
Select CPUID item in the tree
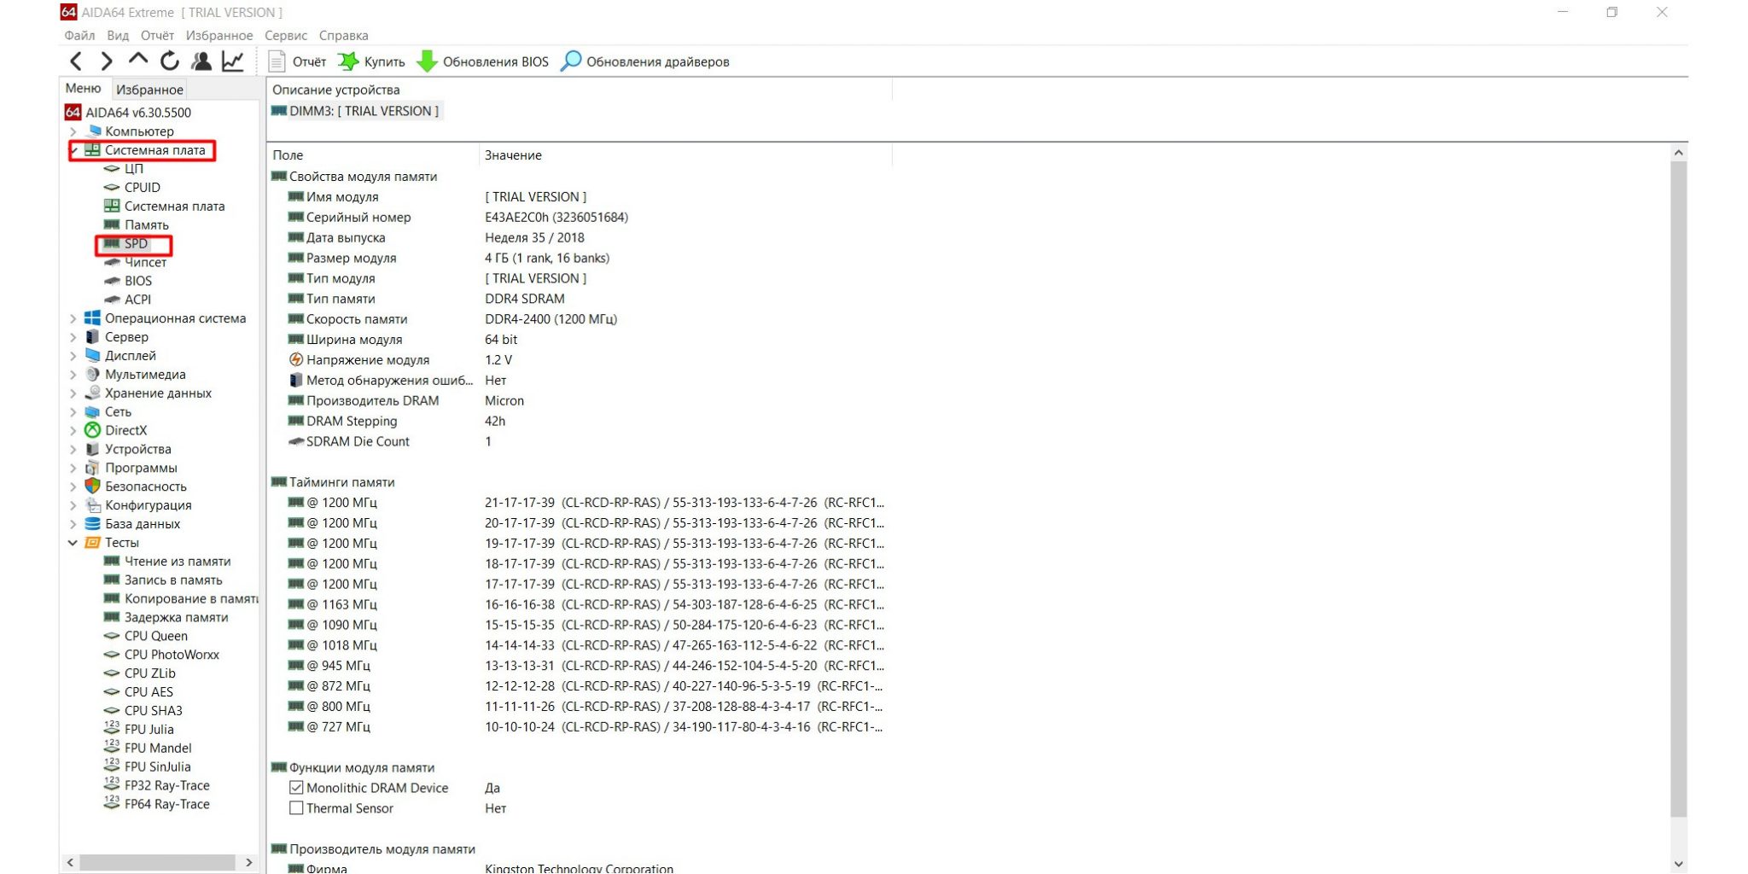142,188
